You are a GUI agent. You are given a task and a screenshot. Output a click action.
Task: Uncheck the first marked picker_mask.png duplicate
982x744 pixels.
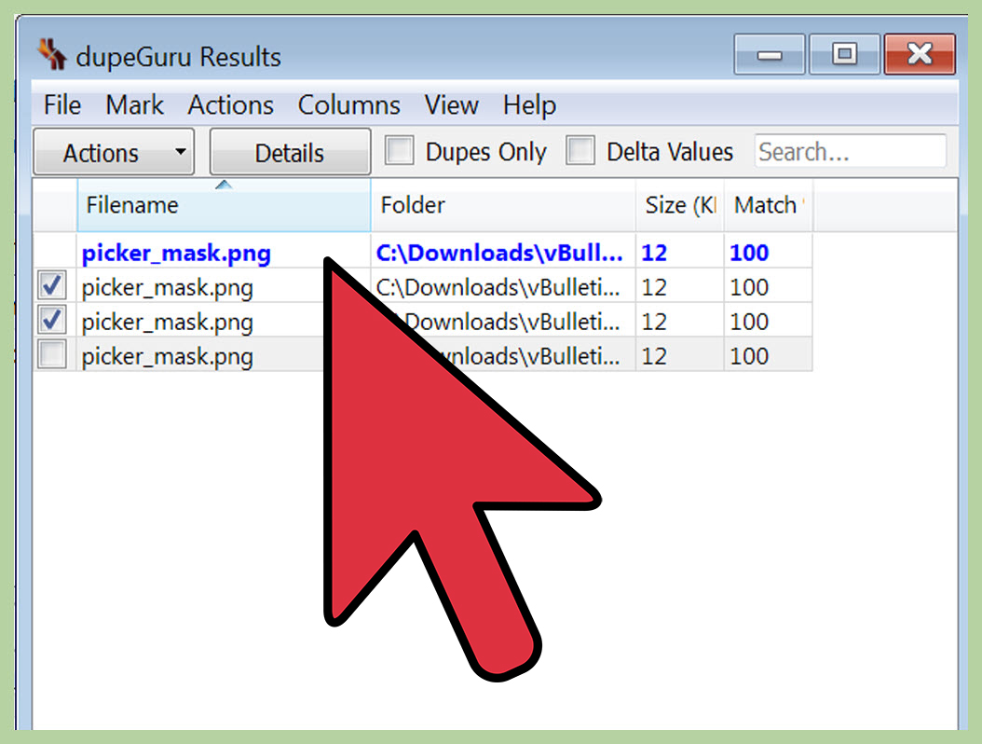[x=51, y=285]
